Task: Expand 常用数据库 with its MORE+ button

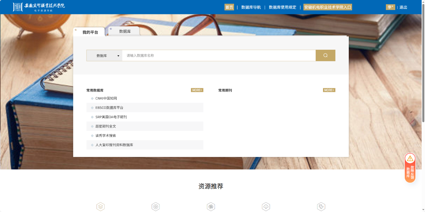Action: [x=197, y=90]
